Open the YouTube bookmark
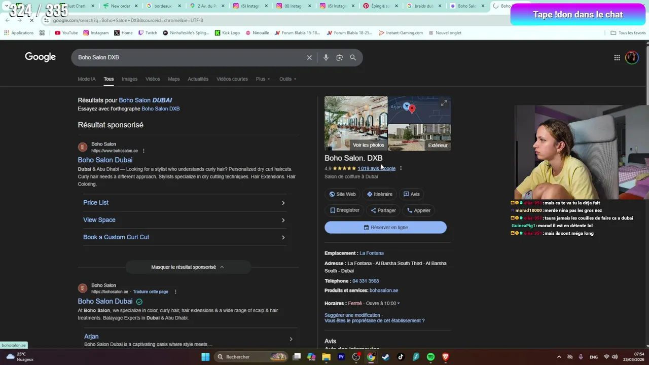The image size is (649, 365). click(66, 32)
